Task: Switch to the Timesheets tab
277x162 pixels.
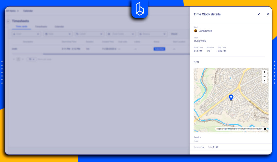Action: [x=41, y=27]
